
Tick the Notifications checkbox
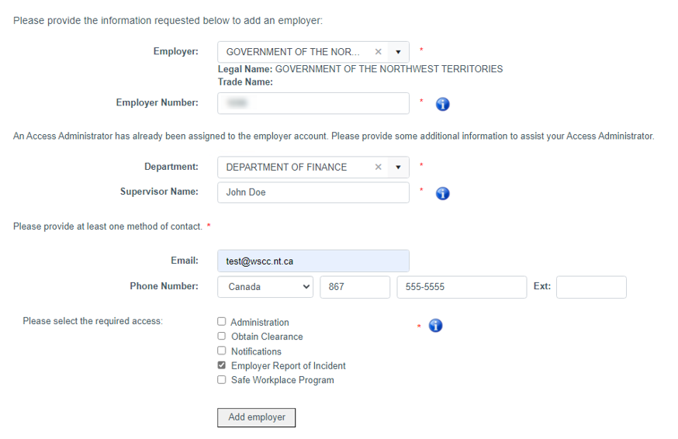221,351
